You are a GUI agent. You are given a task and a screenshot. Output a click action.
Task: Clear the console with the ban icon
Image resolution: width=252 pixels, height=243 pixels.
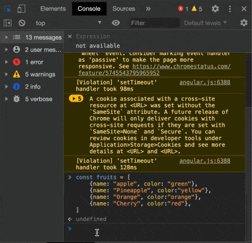pyautogui.click(x=22, y=23)
